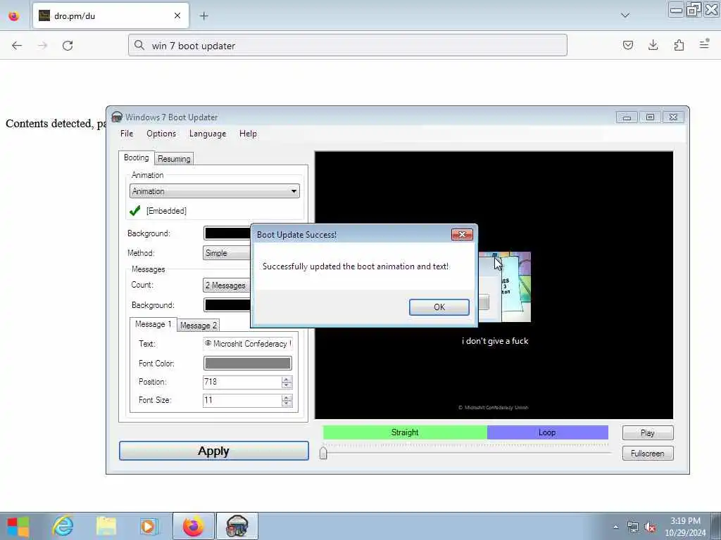Switch to Boot Updater taskbar icon
This screenshot has height=540, width=721.
pyautogui.click(x=237, y=526)
